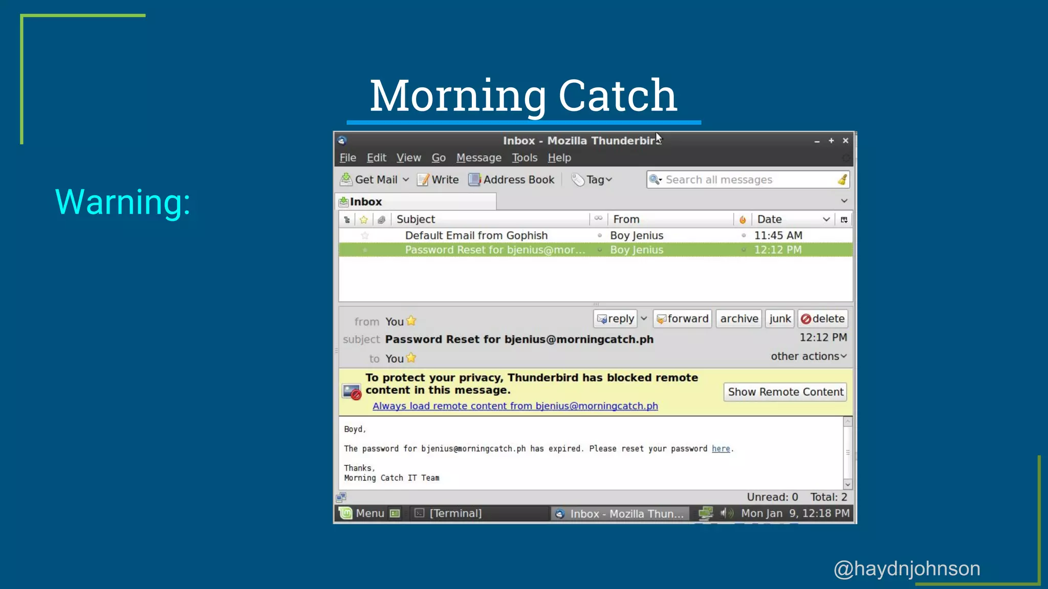Click the search magnifier icon dropdown

pos(656,179)
